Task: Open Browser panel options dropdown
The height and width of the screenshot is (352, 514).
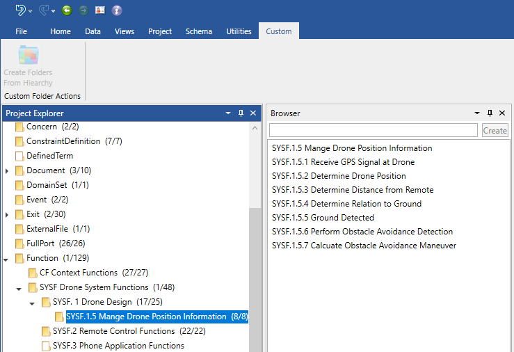Action: click(x=477, y=113)
